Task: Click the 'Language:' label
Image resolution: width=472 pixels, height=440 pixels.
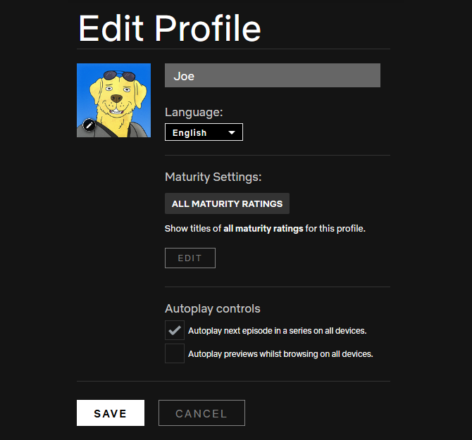Action: (x=194, y=112)
